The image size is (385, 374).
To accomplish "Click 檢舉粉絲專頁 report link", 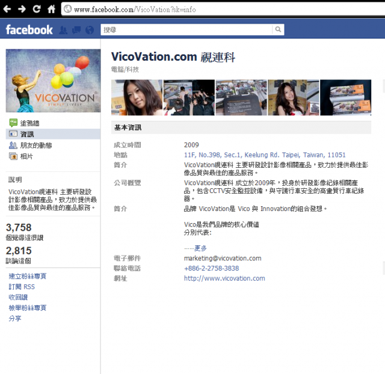I will coord(28,308).
